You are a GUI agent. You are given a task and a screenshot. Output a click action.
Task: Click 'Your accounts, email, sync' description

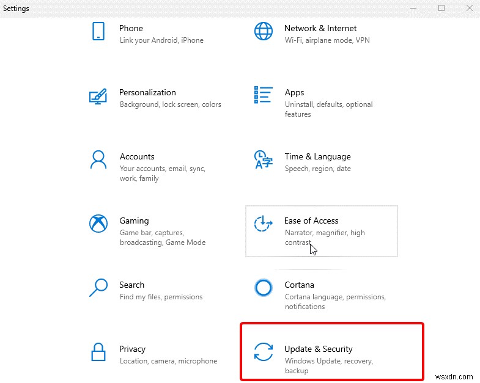click(x=163, y=173)
